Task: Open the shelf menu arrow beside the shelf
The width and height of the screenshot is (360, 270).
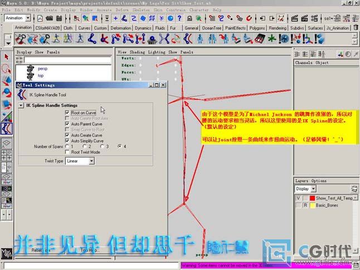Action: coord(8,43)
